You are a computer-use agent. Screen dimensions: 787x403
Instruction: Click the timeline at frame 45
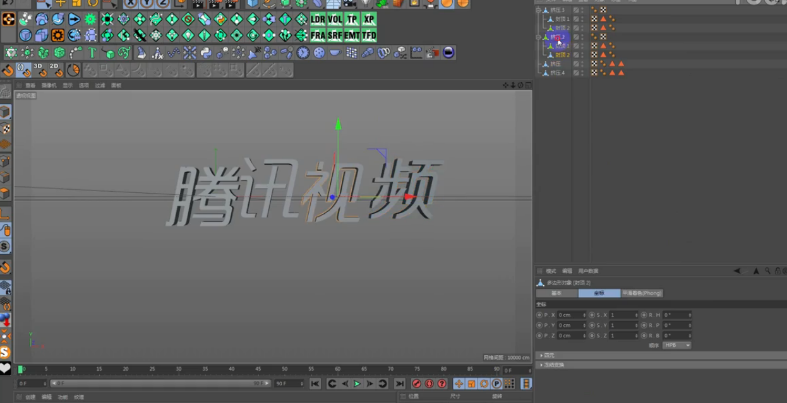click(258, 369)
